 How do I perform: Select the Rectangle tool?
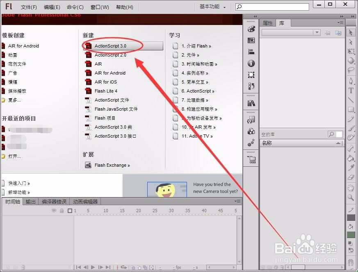click(x=351, y=110)
